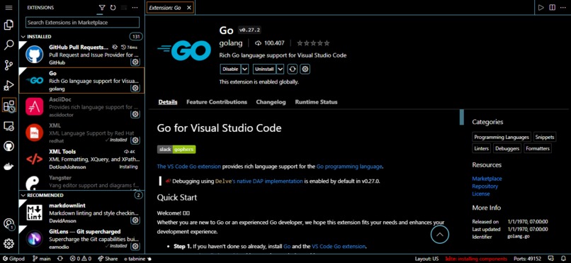Select the XML Tools extension in list
The width and height of the screenshot is (571, 263).
pos(81,160)
